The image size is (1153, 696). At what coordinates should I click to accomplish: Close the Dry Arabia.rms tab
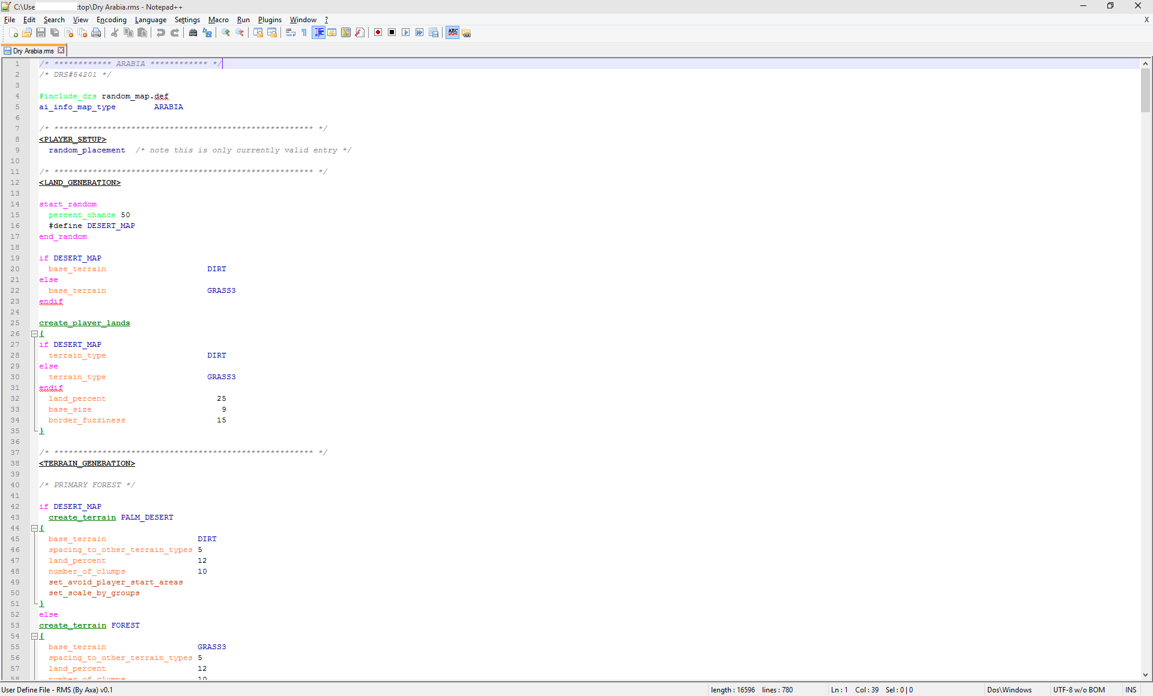(x=61, y=50)
